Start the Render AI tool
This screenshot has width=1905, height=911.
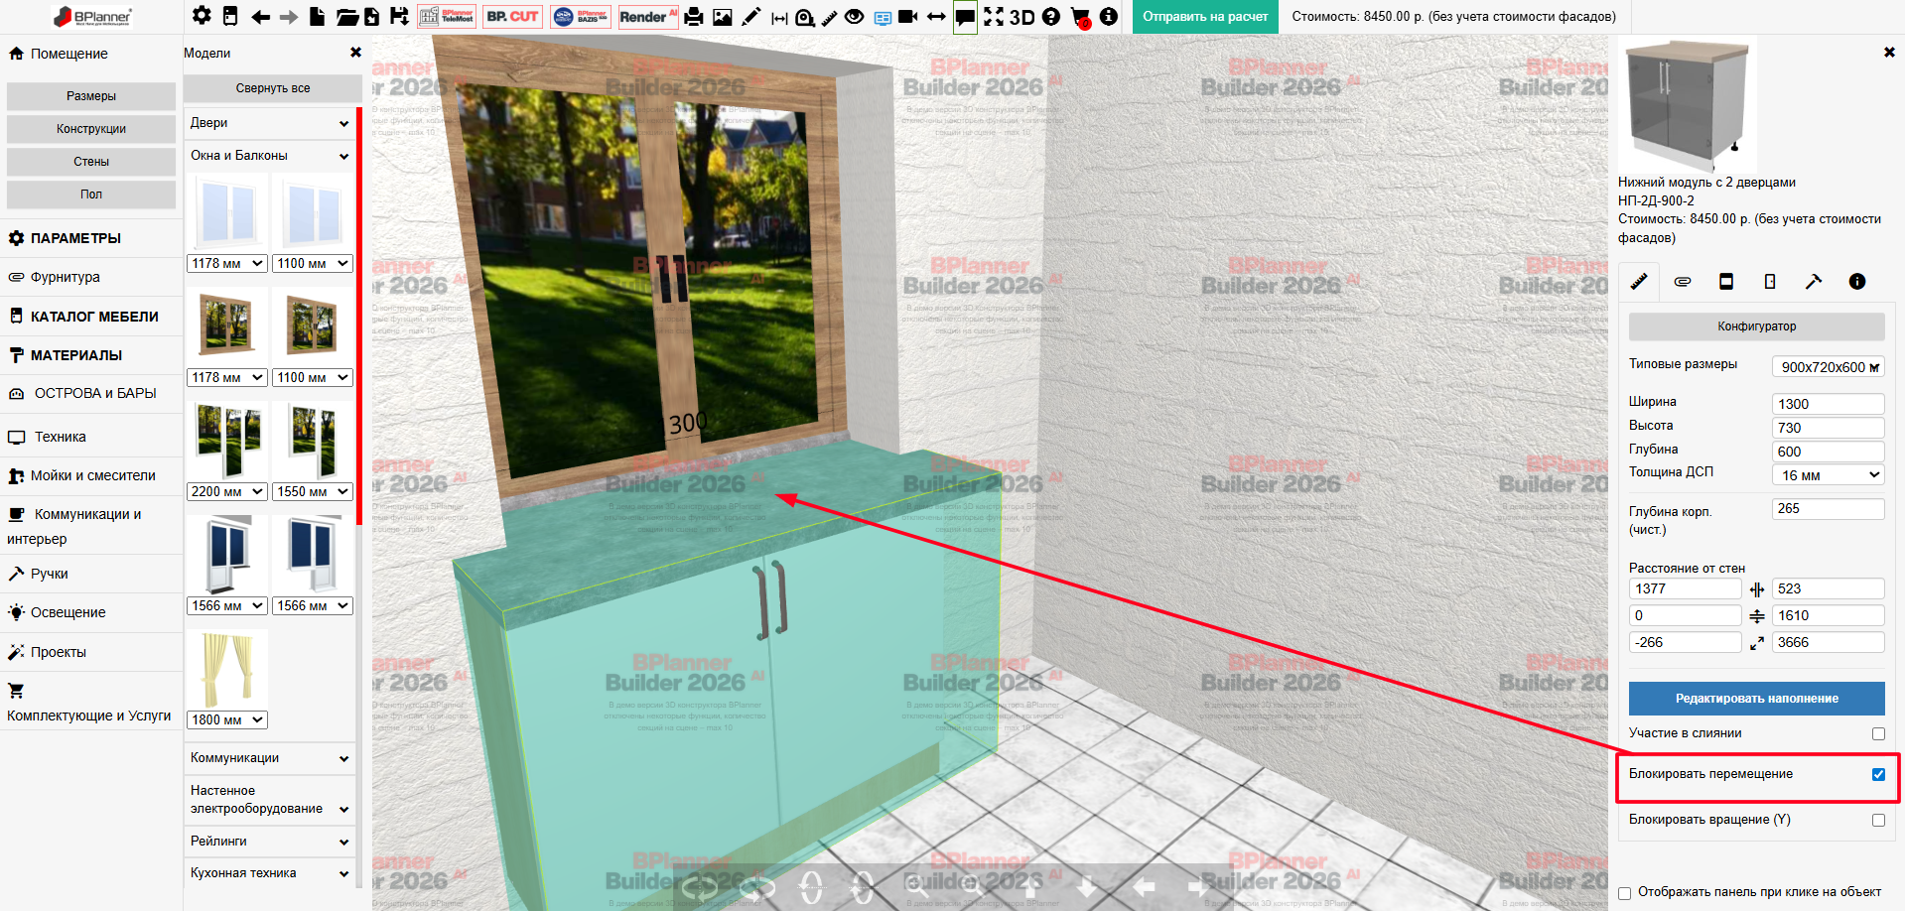tap(648, 17)
